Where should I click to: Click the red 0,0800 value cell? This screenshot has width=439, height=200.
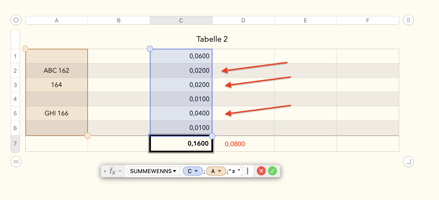point(235,144)
